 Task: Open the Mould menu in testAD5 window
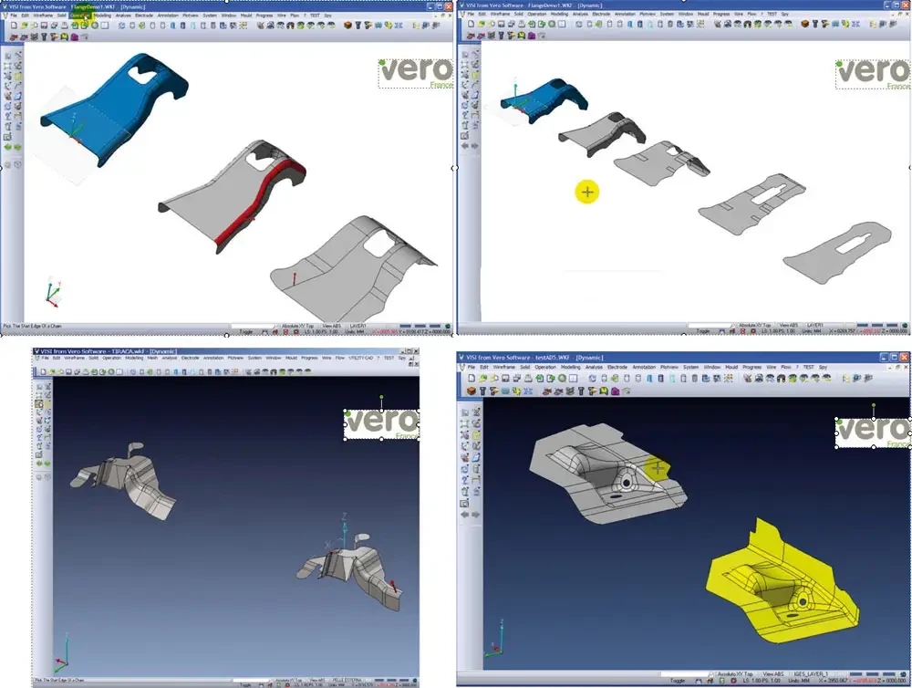731,368
